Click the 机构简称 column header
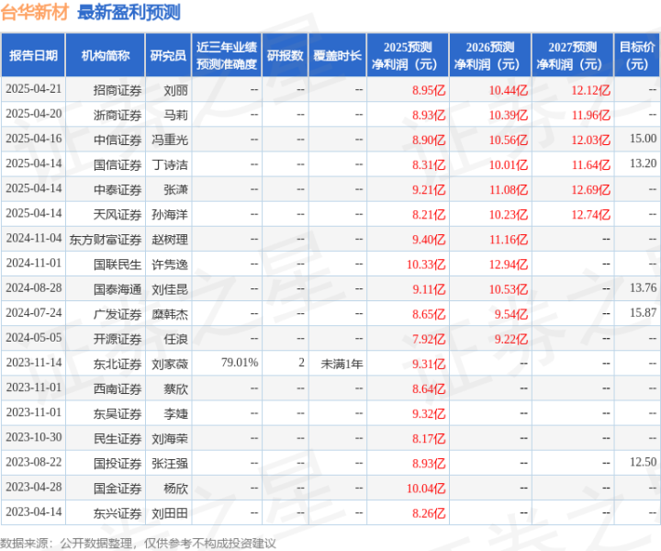Screen dimensions: 661x551 [x=106, y=56]
